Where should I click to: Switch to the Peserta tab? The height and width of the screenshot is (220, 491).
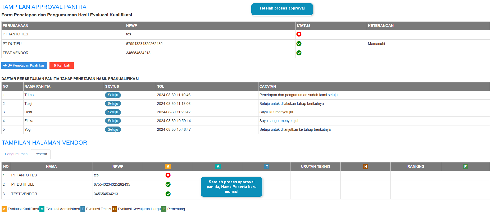(x=41, y=154)
